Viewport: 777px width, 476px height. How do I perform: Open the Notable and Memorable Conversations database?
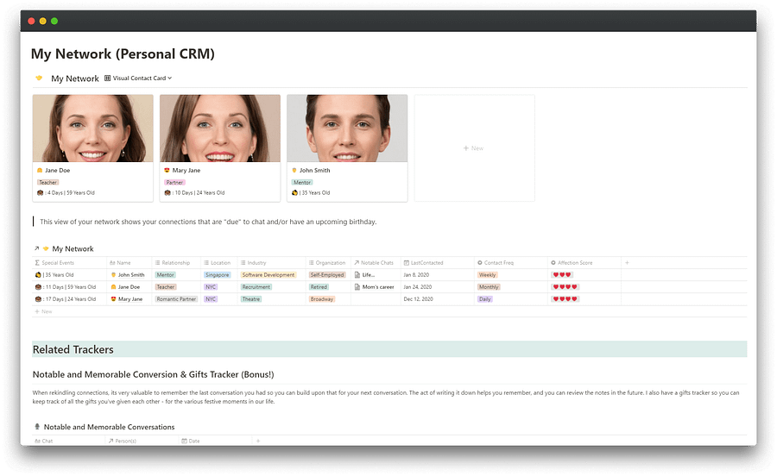coord(109,427)
